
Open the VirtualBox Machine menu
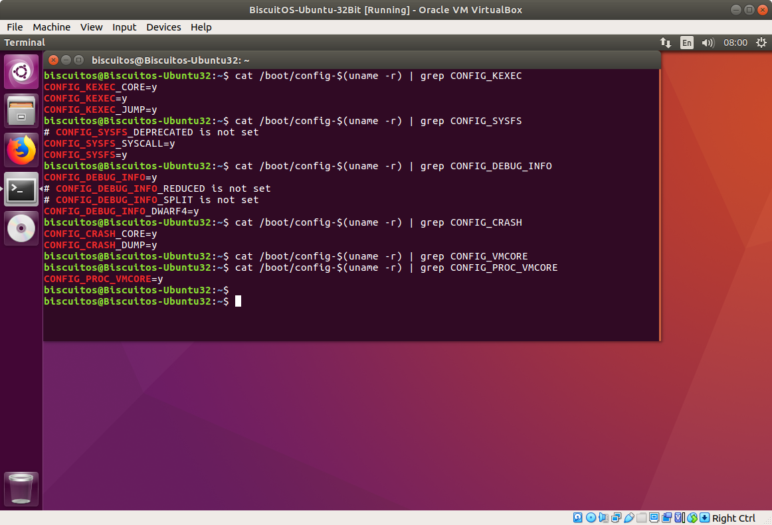point(51,27)
